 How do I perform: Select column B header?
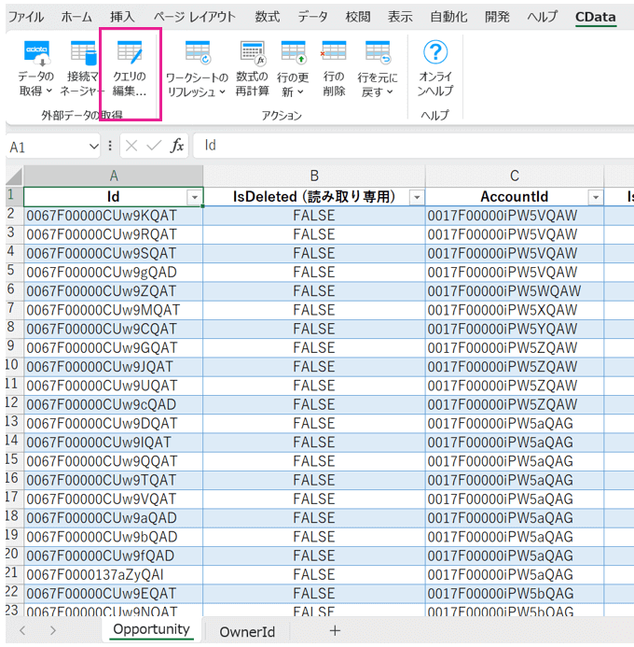pyautogui.click(x=314, y=176)
